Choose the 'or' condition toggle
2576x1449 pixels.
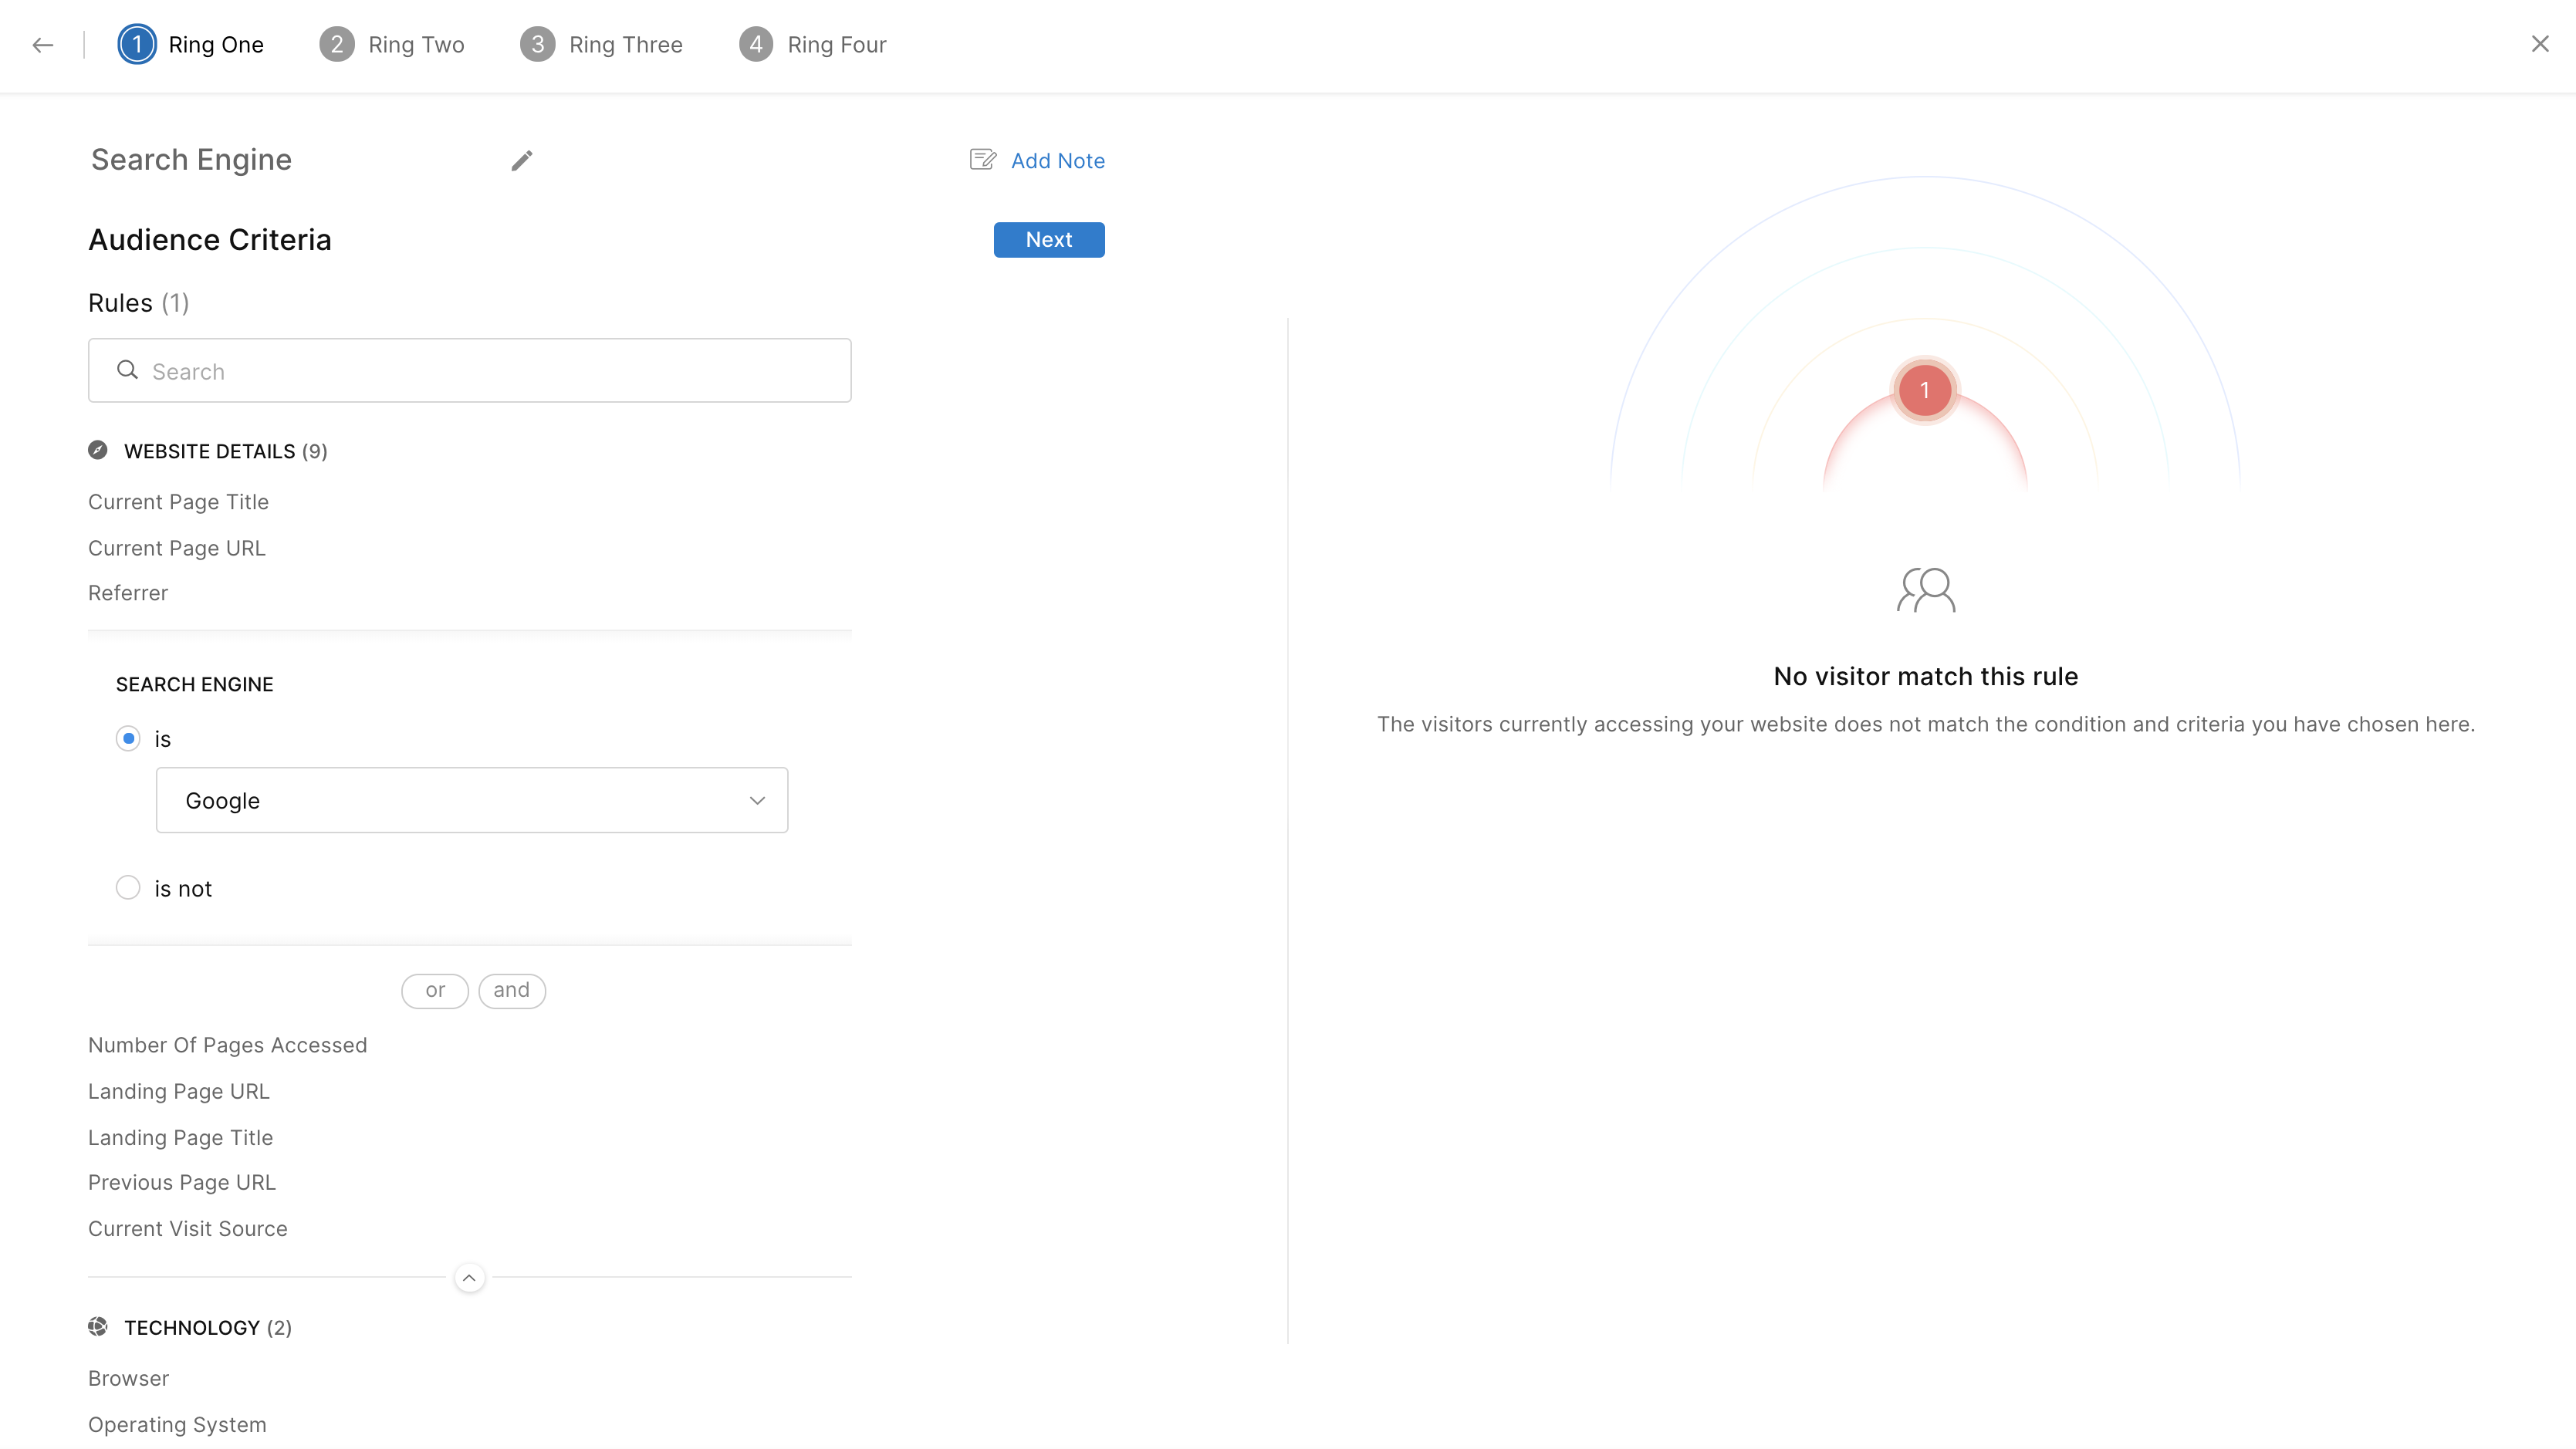tap(435, 990)
